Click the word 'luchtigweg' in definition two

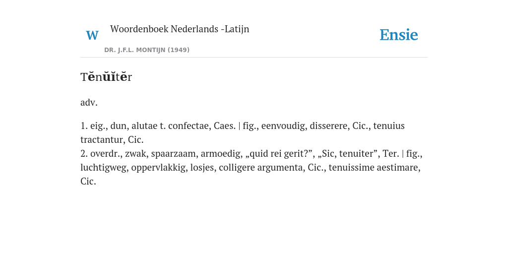[x=104, y=168]
